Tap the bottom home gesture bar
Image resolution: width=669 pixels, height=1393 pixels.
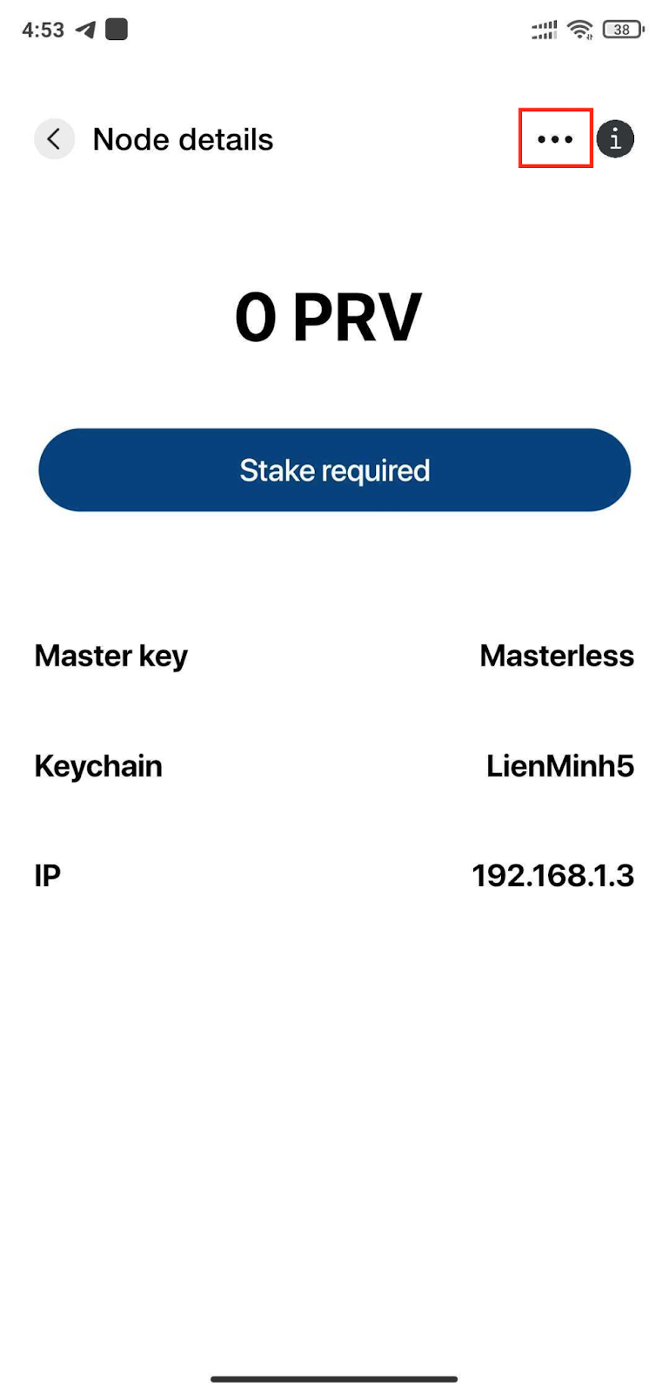pyautogui.click(x=334, y=1379)
